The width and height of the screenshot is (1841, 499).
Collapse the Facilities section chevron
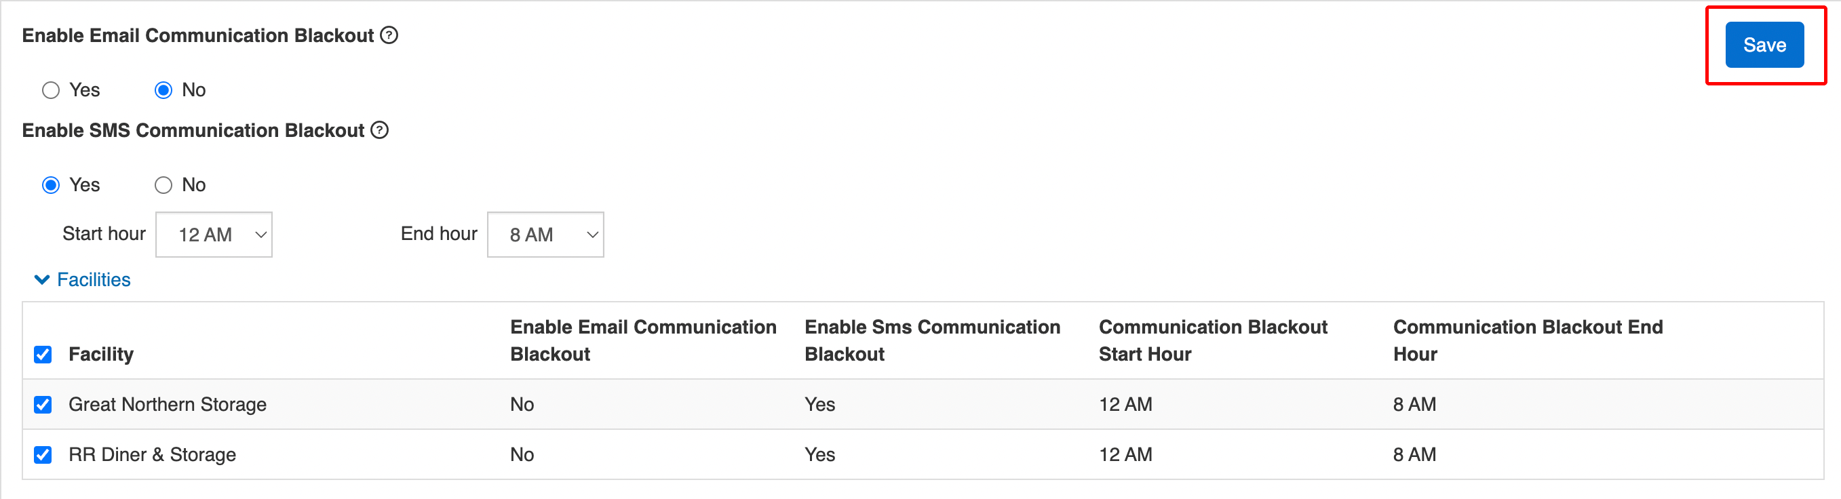point(42,280)
